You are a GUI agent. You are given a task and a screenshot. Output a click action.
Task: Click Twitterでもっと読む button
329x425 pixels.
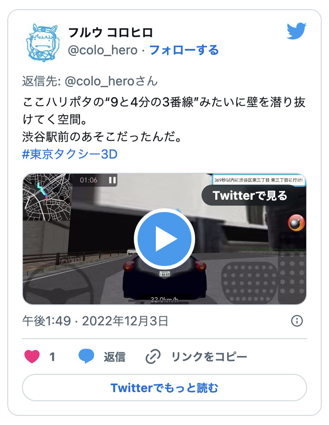(x=164, y=388)
